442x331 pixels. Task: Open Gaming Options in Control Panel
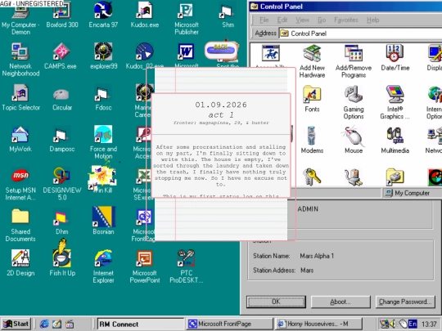[354, 102]
